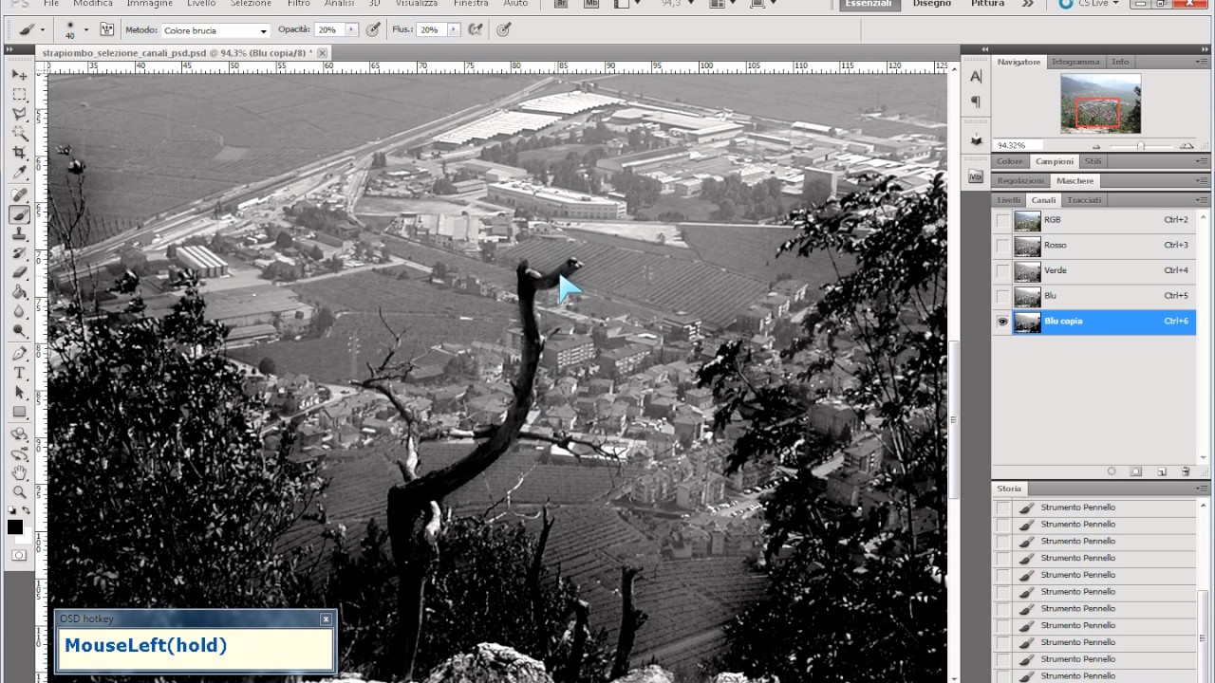This screenshot has width=1215, height=683.
Task: Show the Rosso channel visibility
Action: (1002, 246)
